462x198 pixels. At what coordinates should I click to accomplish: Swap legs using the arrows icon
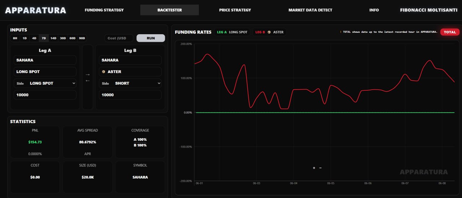click(87, 77)
